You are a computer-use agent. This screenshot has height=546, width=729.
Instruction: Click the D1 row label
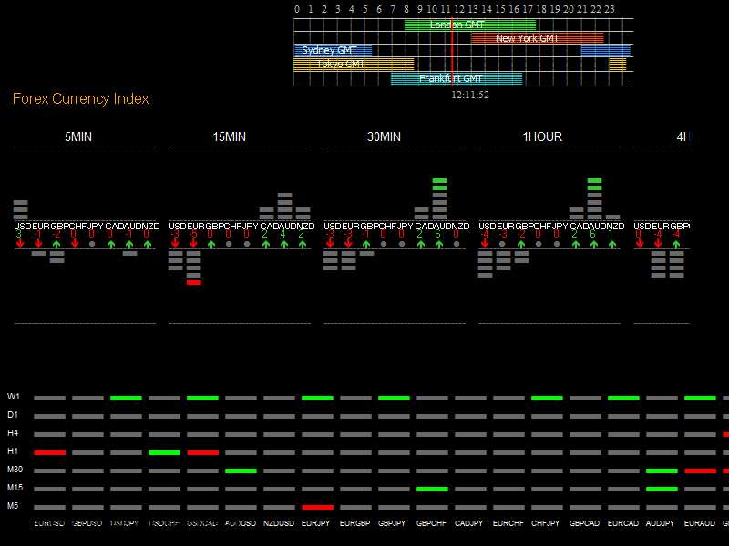[13, 415]
